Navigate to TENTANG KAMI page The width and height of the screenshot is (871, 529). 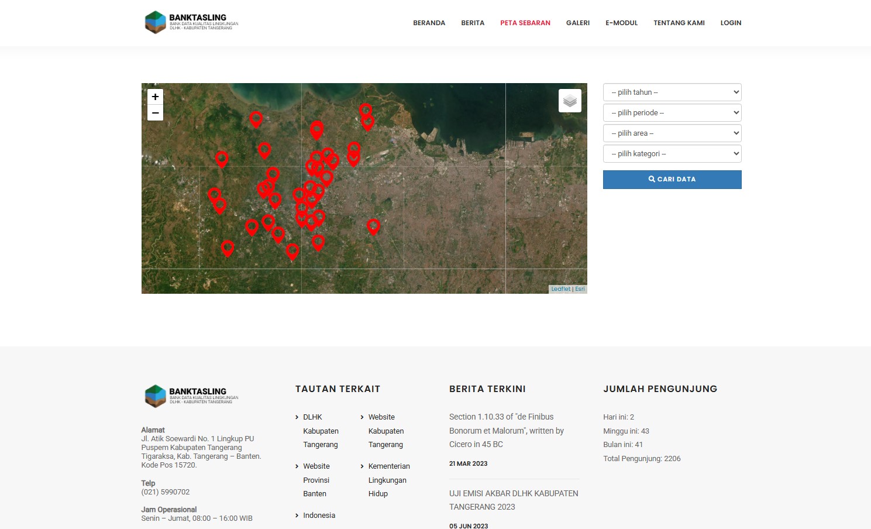pyautogui.click(x=679, y=23)
